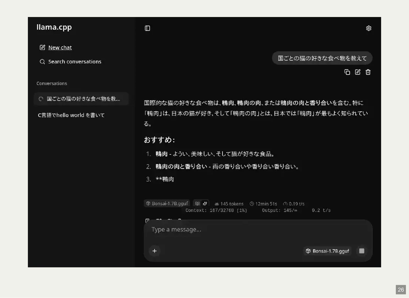Viewport: 409px width, 298px height.
Task: Copy the user message with copy icon
Action: point(347,72)
